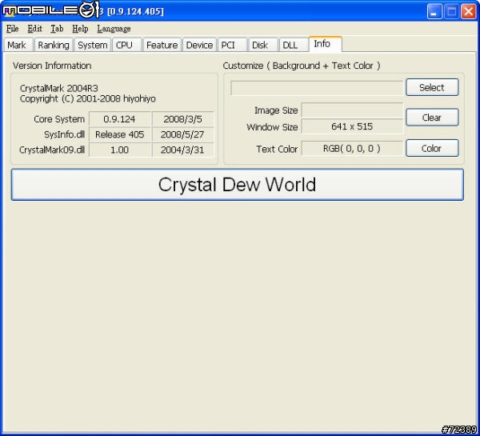Open the File menu
This screenshot has height=436, width=480.
(13, 29)
